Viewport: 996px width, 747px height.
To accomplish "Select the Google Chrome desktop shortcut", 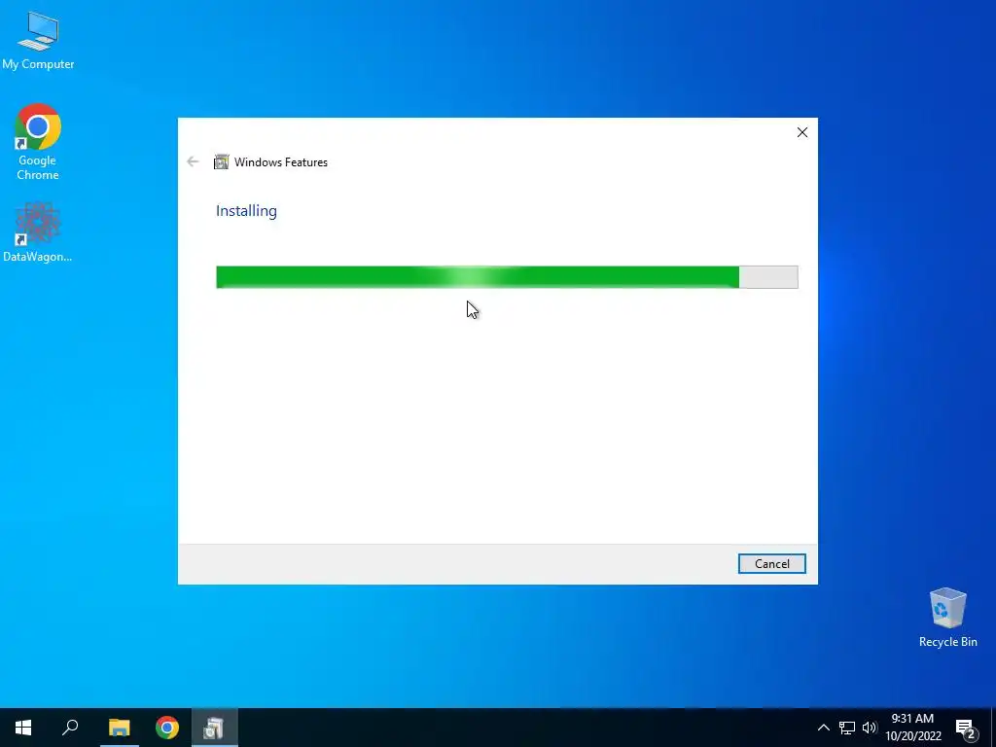I will point(38,142).
